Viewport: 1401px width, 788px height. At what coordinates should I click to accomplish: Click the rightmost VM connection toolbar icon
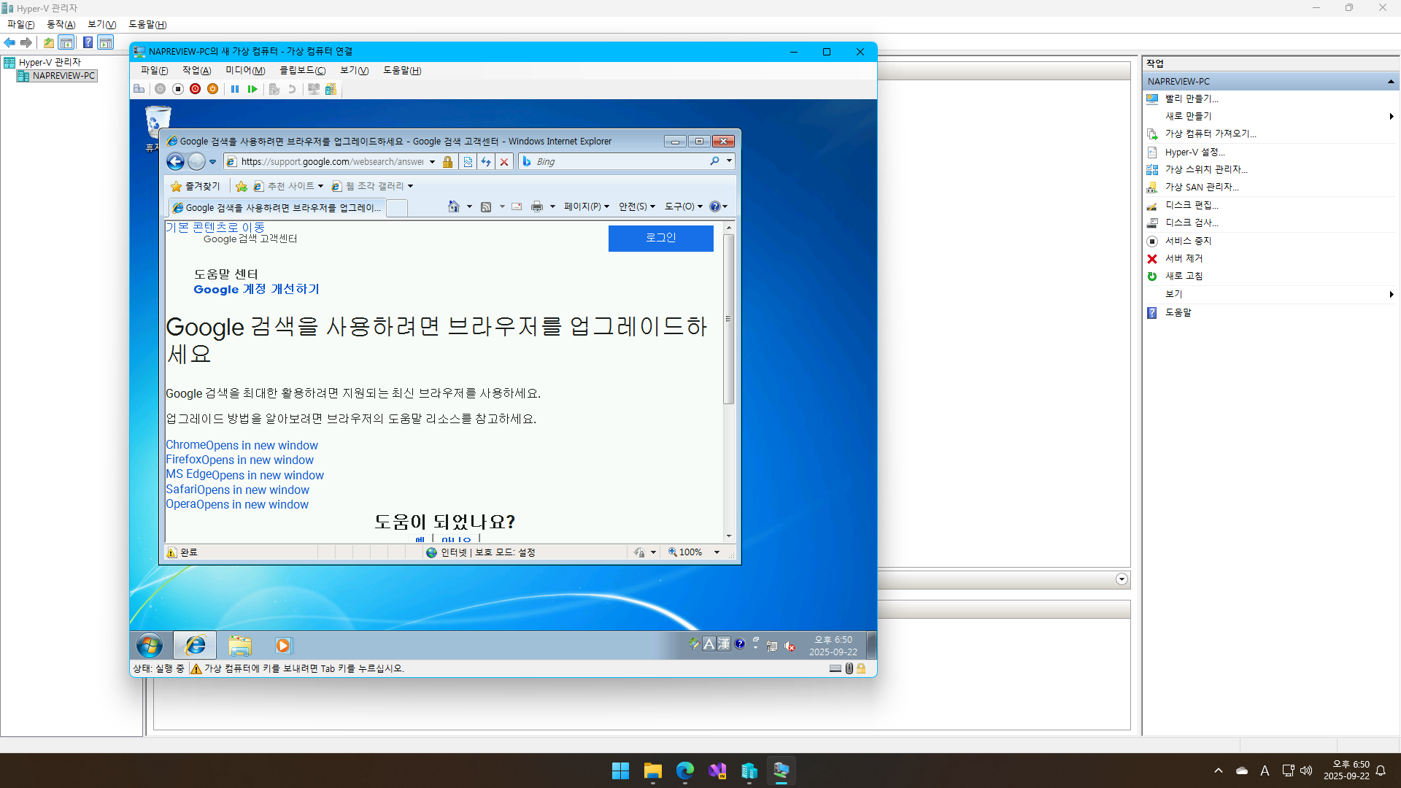(x=331, y=89)
